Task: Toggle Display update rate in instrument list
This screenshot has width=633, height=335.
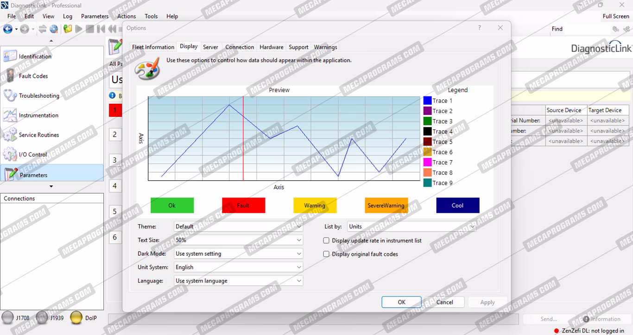Action: 326,240
